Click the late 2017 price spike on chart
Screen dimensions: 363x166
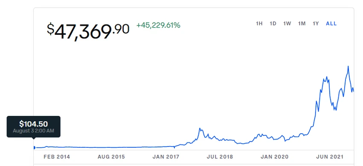tap(200, 129)
